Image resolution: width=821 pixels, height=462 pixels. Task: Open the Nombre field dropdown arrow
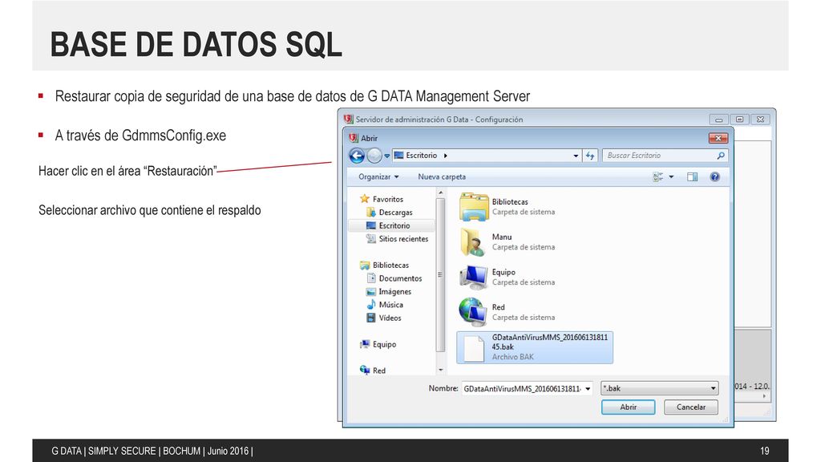[x=588, y=389]
